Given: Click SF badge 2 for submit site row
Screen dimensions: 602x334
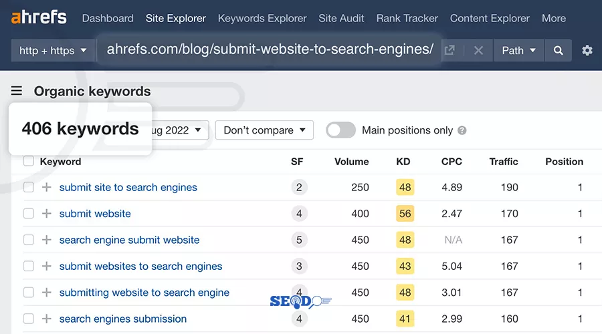Looking at the screenshot, I should tap(299, 187).
